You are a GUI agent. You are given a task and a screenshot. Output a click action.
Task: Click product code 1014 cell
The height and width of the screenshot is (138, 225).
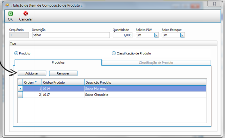click(x=63, y=88)
